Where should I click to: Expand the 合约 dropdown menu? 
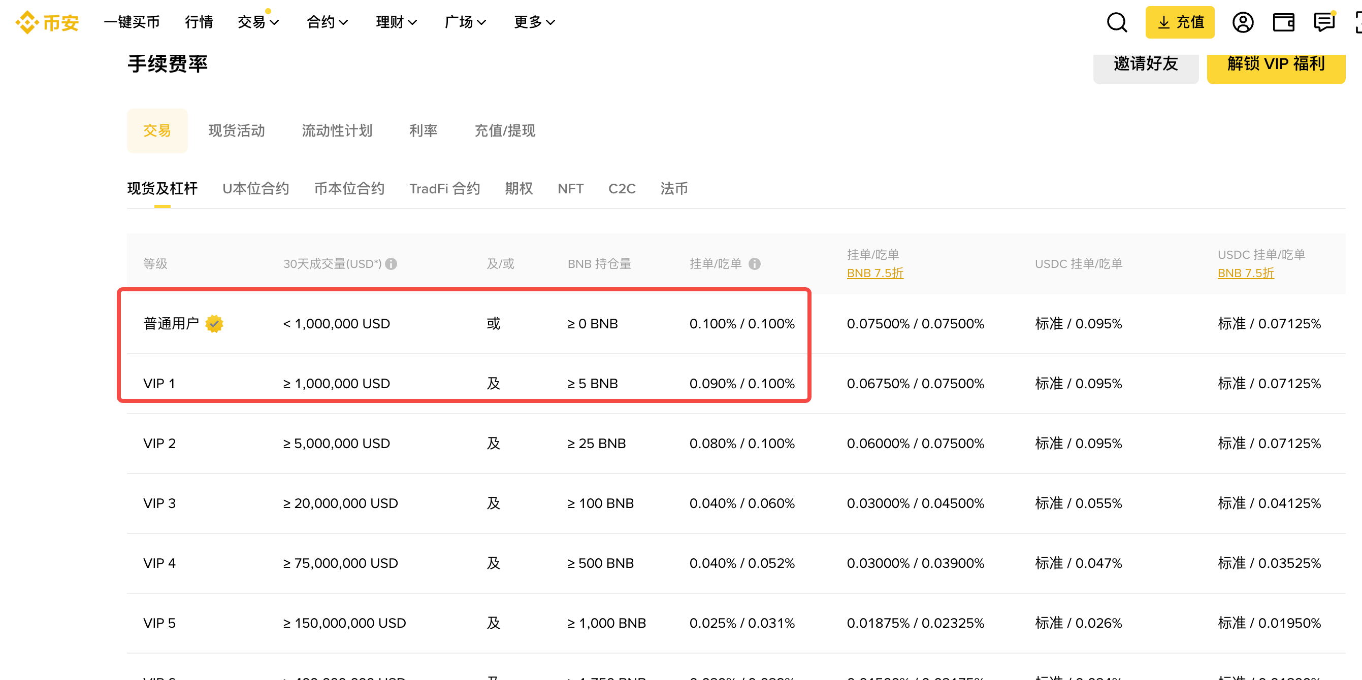click(327, 22)
